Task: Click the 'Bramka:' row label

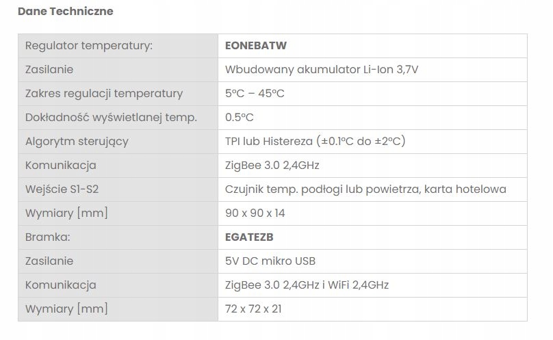Action: pos(49,237)
